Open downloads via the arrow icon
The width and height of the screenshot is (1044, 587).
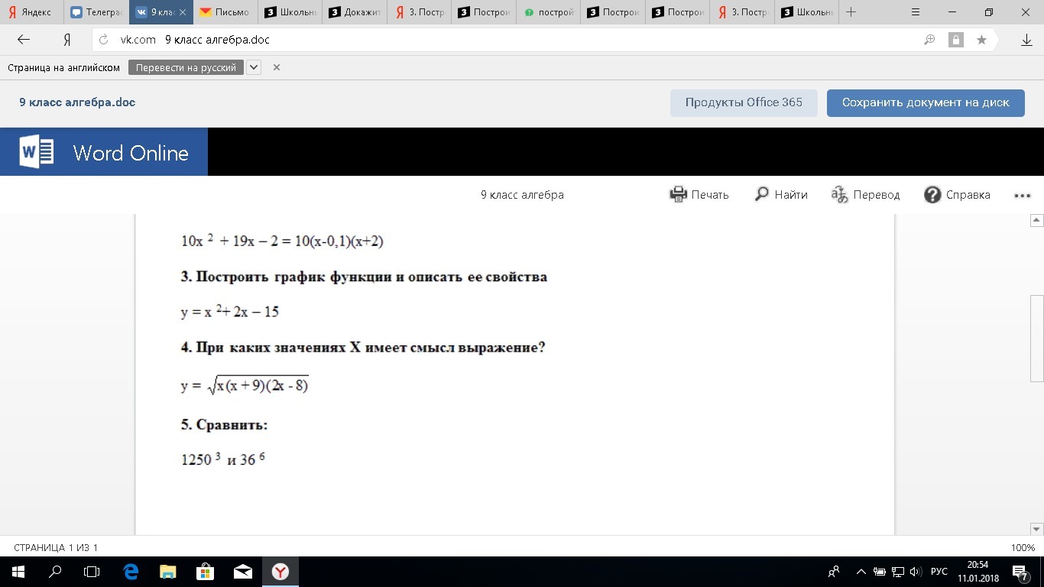point(1026,39)
